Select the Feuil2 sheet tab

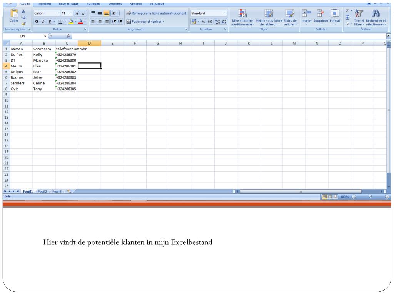point(42,192)
